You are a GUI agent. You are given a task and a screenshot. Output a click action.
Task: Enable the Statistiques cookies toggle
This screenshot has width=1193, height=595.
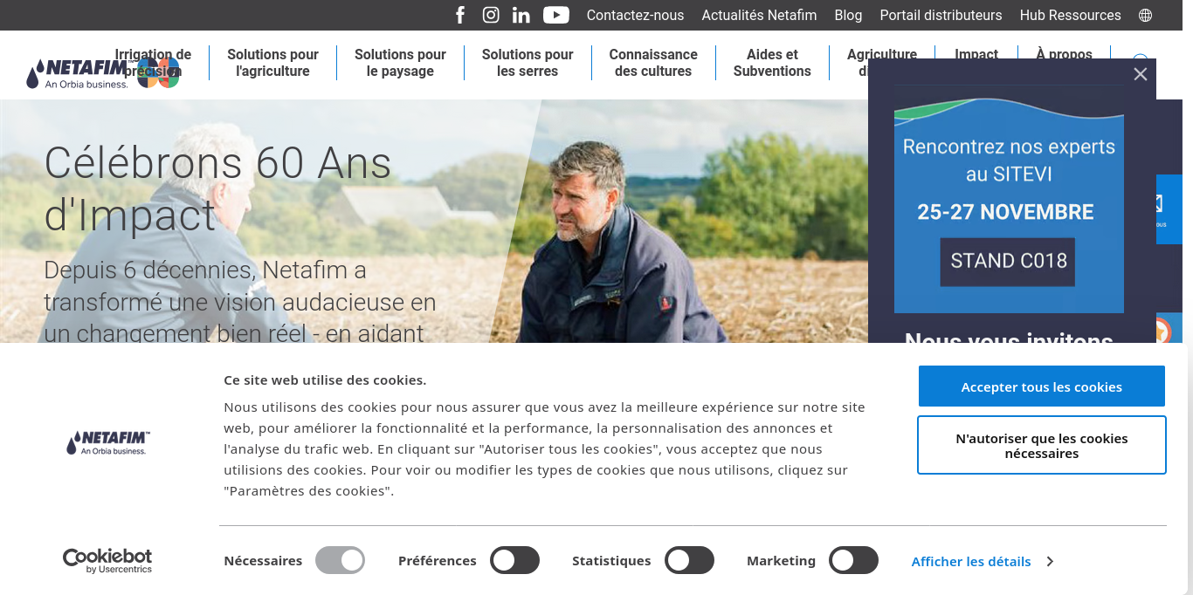pos(689,560)
